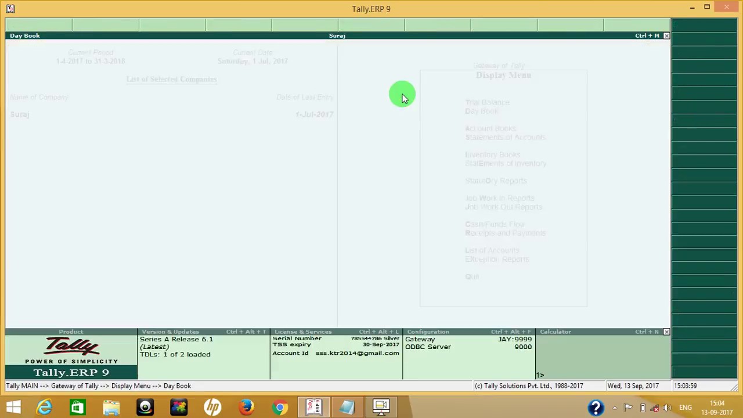Click TSS expiry date 30-Sep-2017
The height and width of the screenshot is (418, 743).
click(x=381, y=345)
